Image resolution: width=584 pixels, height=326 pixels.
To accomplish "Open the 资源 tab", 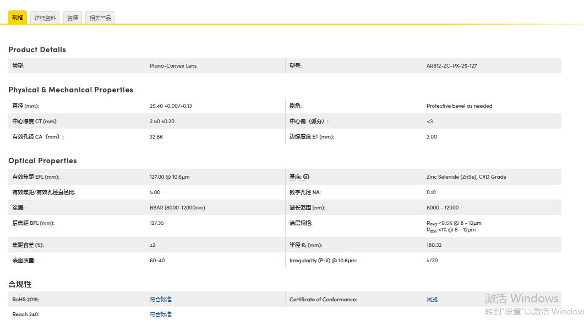I will click(x=72, y=17).
